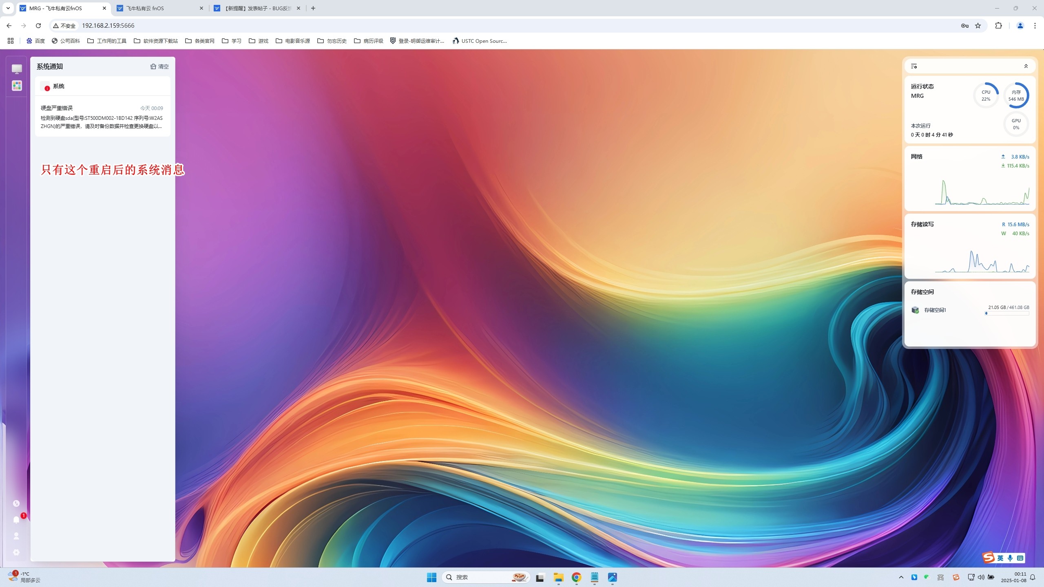This screenshot has height=587, width=1044.
Task: Open the 游戏 bookmark folder
Action: 259,41
